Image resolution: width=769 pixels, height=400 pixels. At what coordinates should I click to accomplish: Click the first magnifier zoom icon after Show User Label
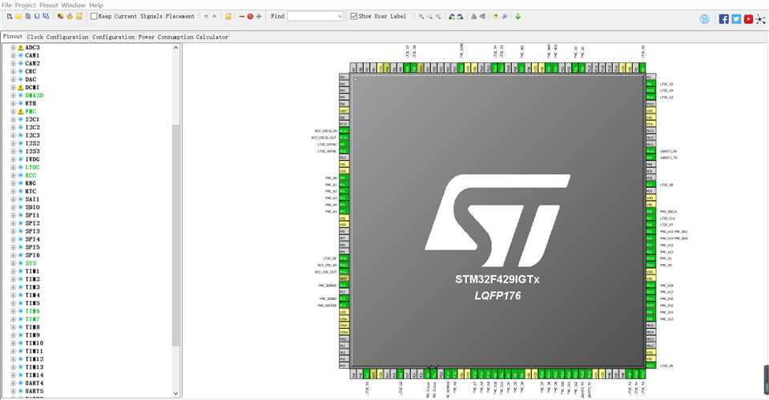[421, 16]
